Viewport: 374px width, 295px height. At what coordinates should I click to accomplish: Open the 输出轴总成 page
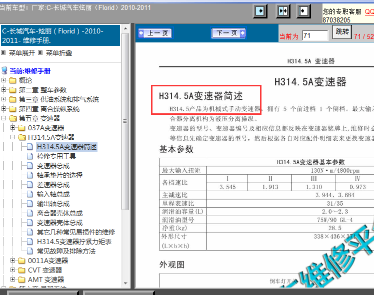53,204
